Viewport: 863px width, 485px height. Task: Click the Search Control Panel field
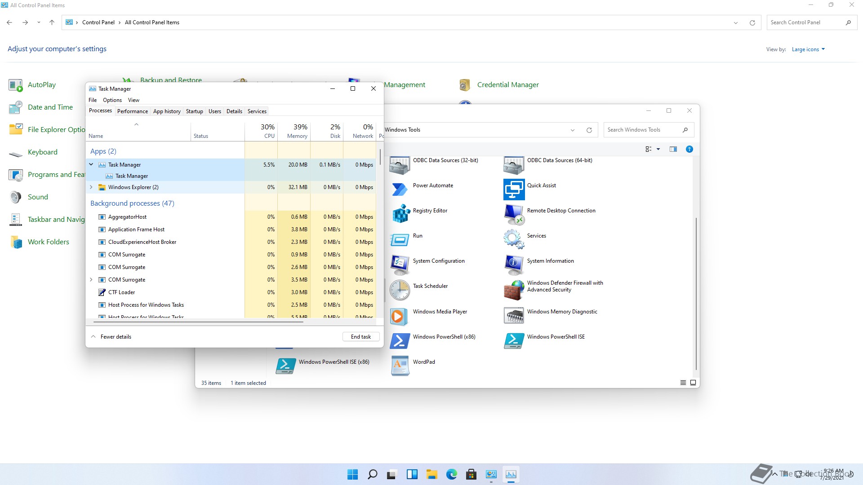812,22
